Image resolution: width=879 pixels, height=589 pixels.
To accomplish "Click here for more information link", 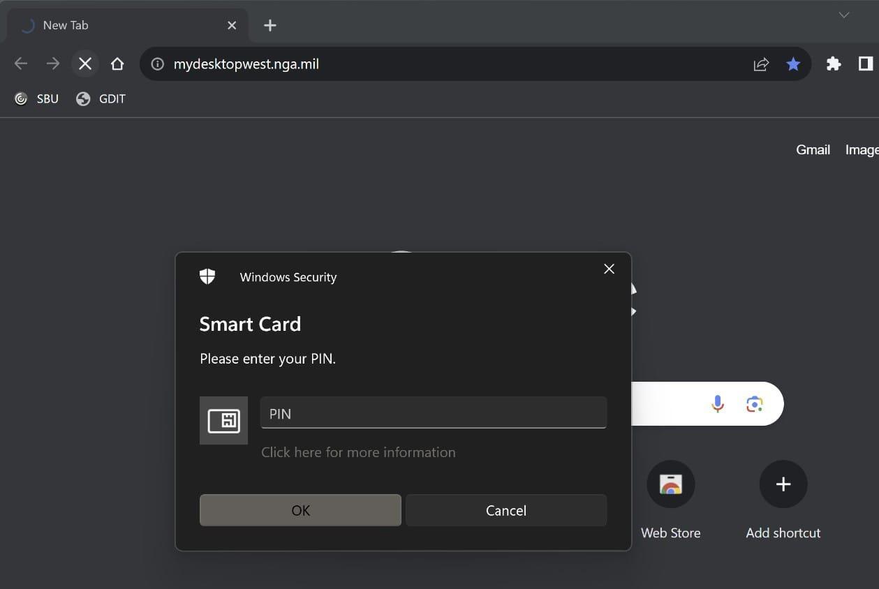I will tap(358, 452).
